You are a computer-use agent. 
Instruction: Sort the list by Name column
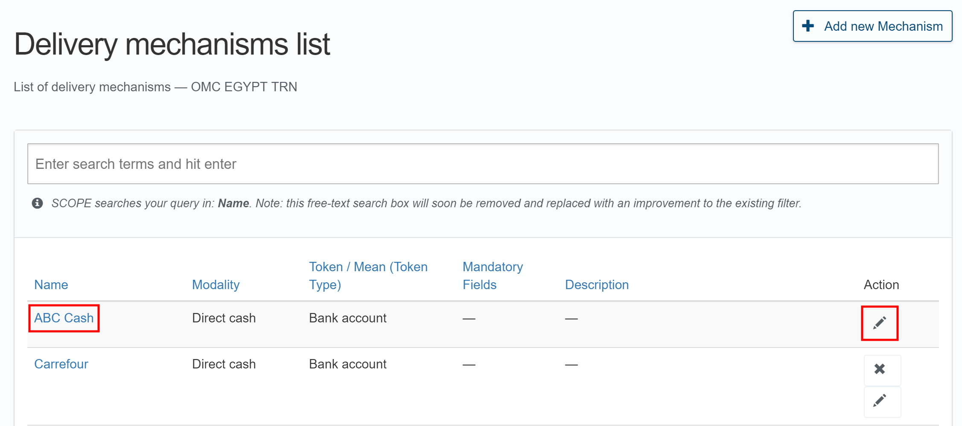[51, 284]
